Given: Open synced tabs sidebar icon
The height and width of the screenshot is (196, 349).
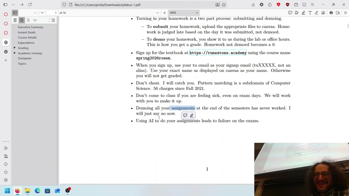Looking at the screenshot, I should (x=6, y=156).
